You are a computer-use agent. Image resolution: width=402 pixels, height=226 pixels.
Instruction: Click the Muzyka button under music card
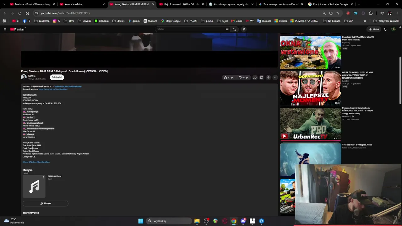pyautogui.click(x=46, y=203)
